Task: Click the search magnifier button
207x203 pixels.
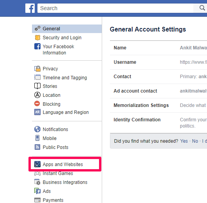Action: point(202,8)
